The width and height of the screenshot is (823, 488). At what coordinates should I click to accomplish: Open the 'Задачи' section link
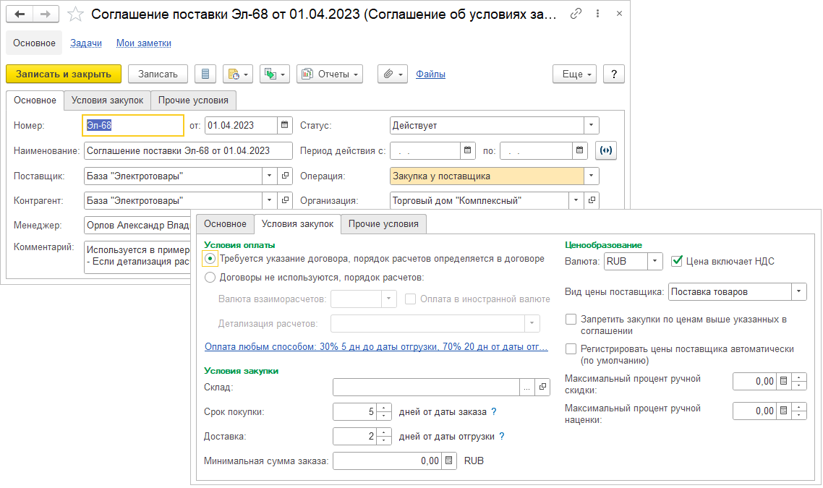pyautogui.click(x=86, y=43)
